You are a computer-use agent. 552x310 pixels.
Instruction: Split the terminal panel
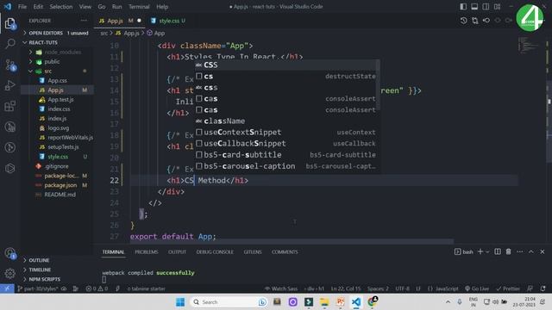tap(498, 251)
